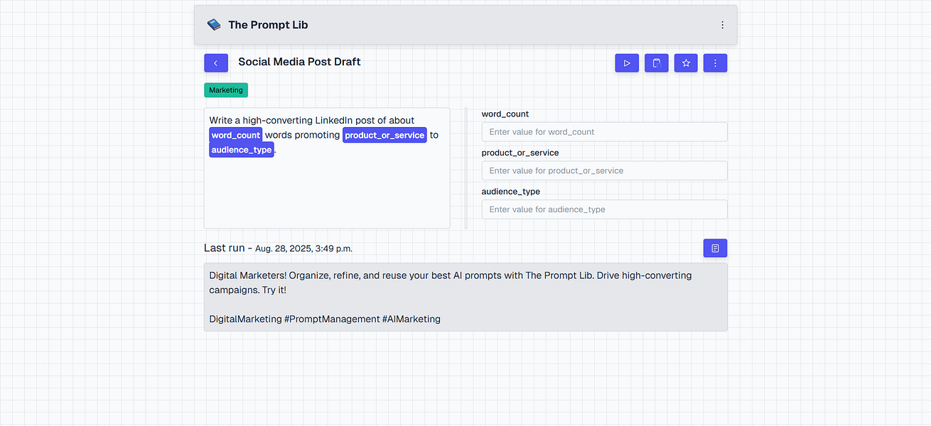Click the Last run timestamp text

click(303, 248)
